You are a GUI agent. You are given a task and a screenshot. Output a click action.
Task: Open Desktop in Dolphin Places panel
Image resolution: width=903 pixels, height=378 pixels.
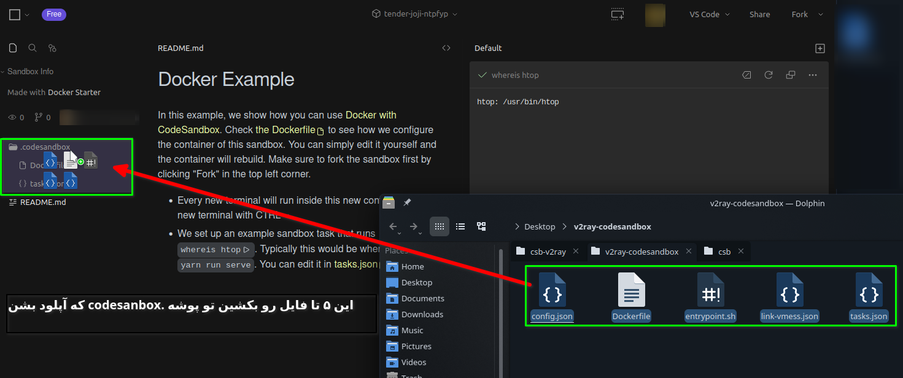[x=409, y=283]
